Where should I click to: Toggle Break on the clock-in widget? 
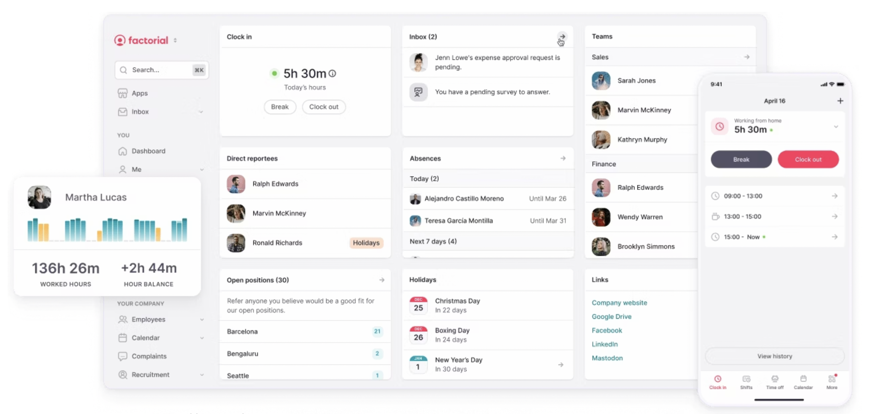pos(279,106)
